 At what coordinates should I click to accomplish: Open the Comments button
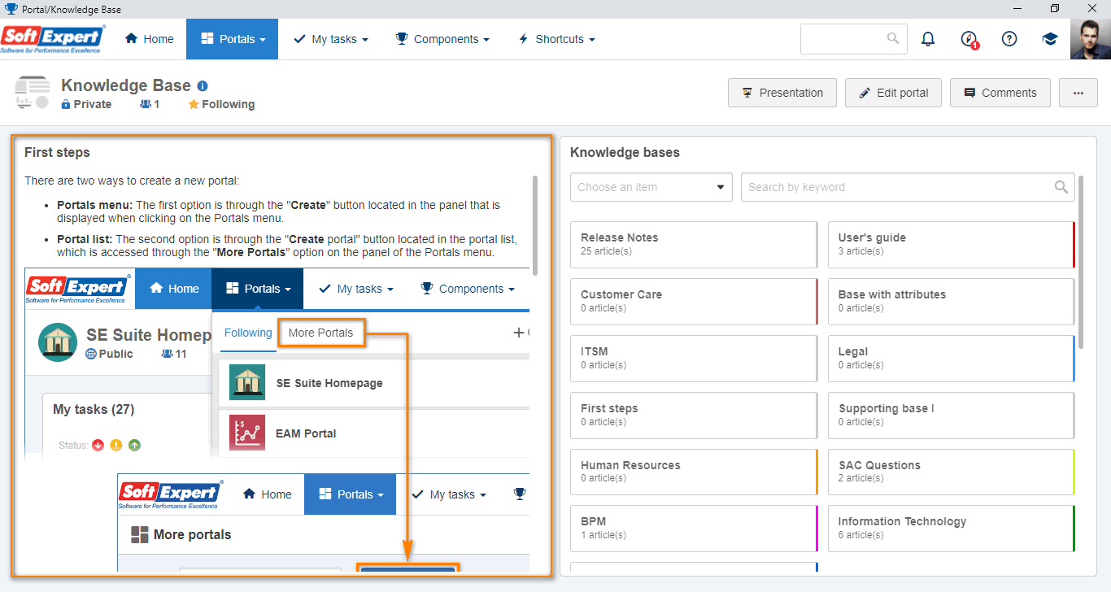click(1000, 93)
